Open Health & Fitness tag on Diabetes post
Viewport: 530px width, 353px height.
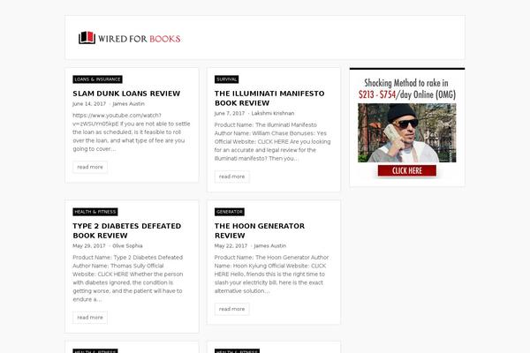[x=95, y=212]
